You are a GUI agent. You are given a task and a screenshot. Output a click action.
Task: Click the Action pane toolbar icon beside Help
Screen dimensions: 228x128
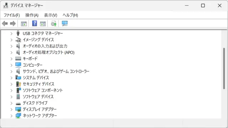click(x=43, y=24)
